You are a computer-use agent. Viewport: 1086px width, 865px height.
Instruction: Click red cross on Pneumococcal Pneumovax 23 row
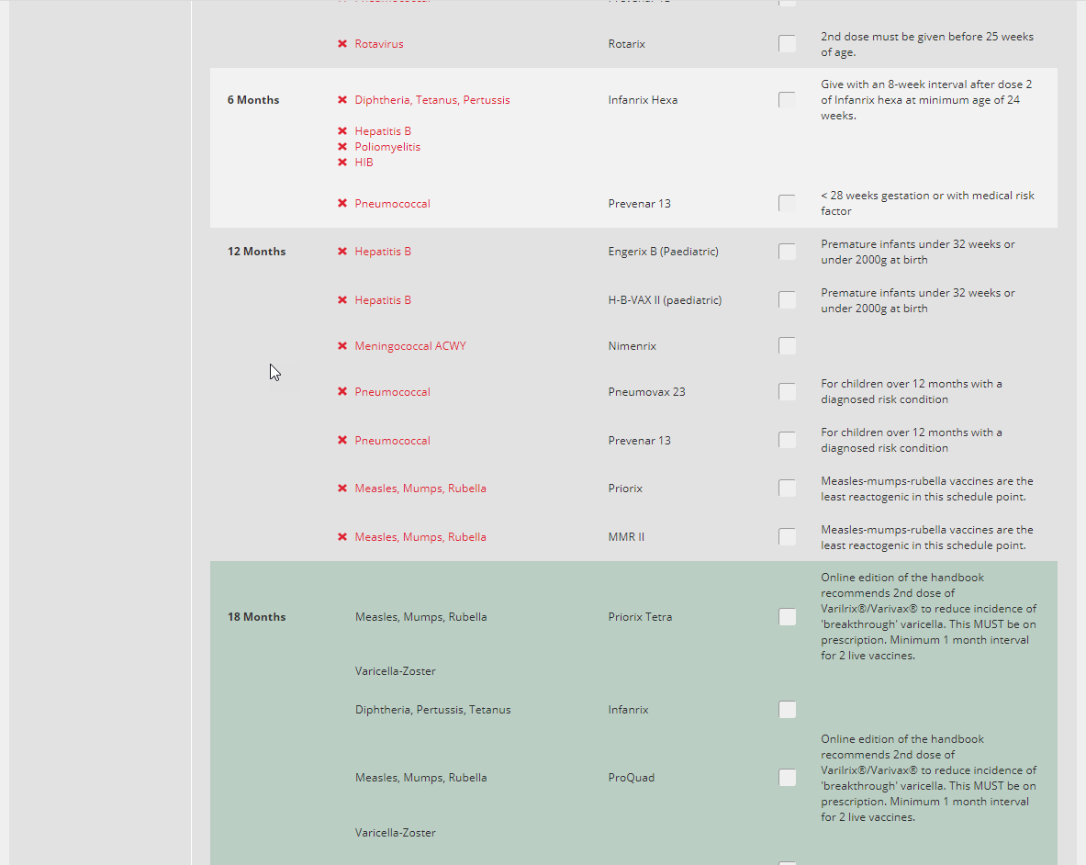(342, 392)
